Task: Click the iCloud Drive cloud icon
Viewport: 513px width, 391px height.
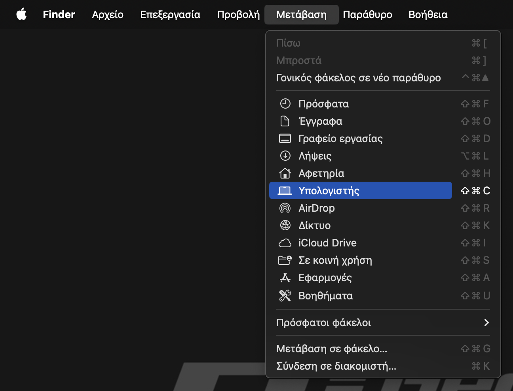Action: point(285,243)
